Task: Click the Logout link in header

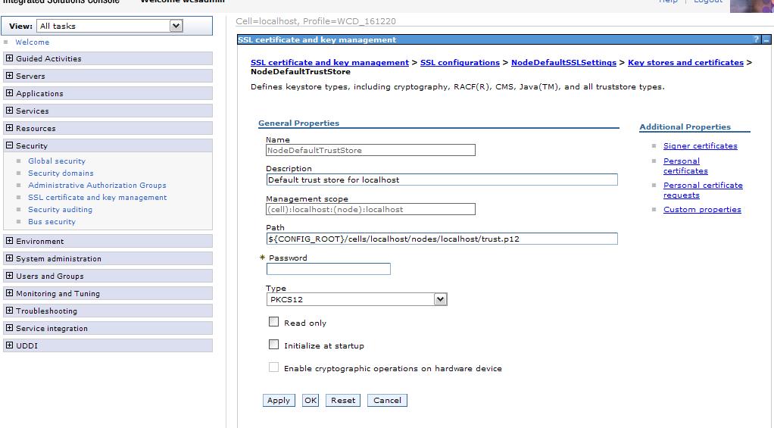Action: click(708, 2)
